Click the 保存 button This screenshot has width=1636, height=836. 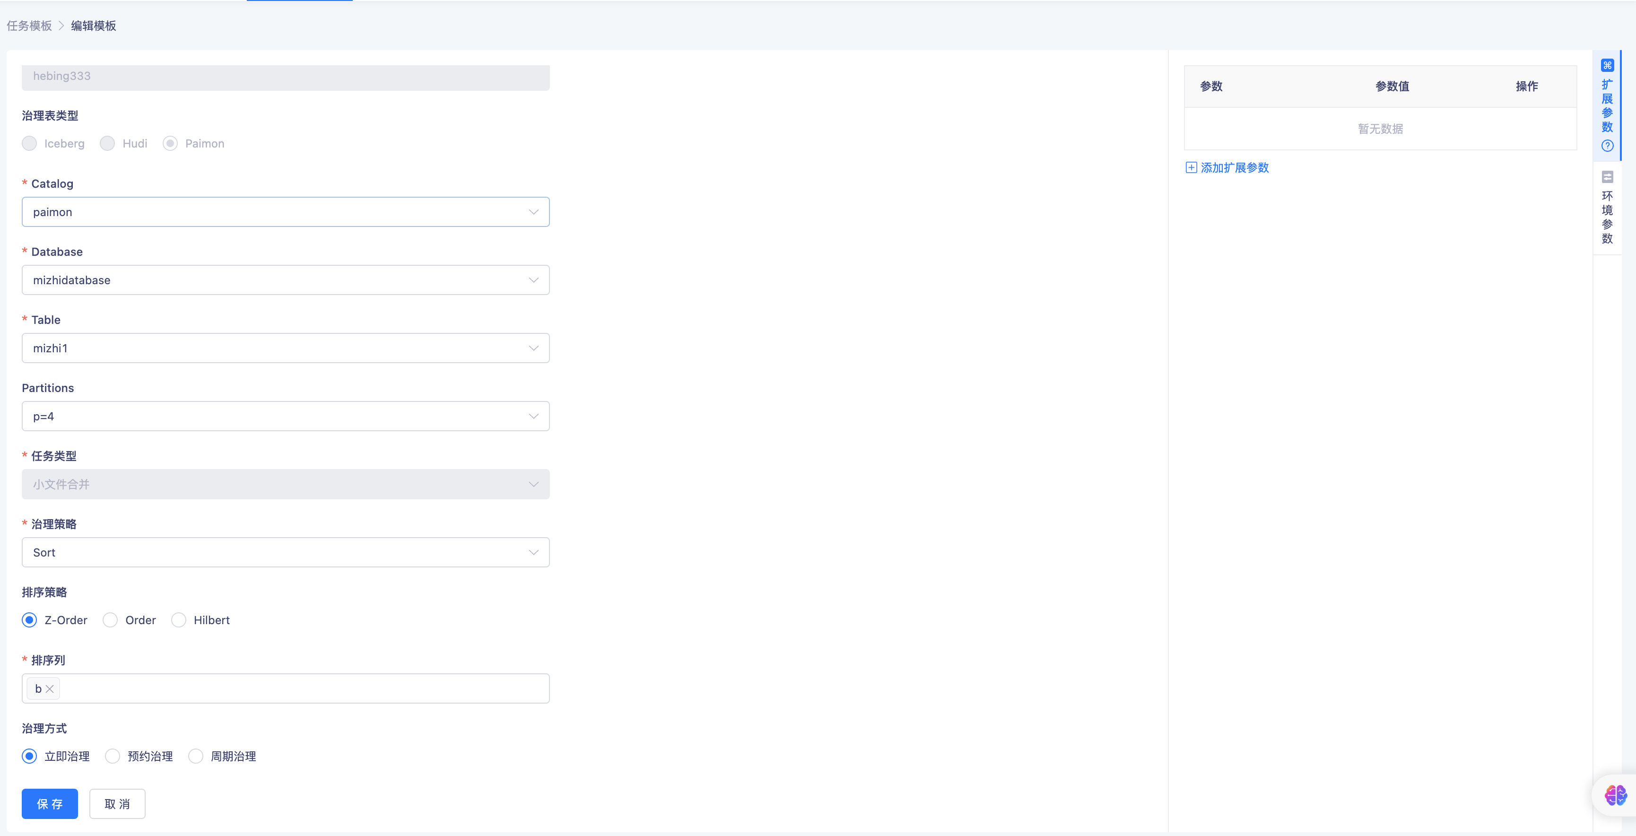point(50,803)
